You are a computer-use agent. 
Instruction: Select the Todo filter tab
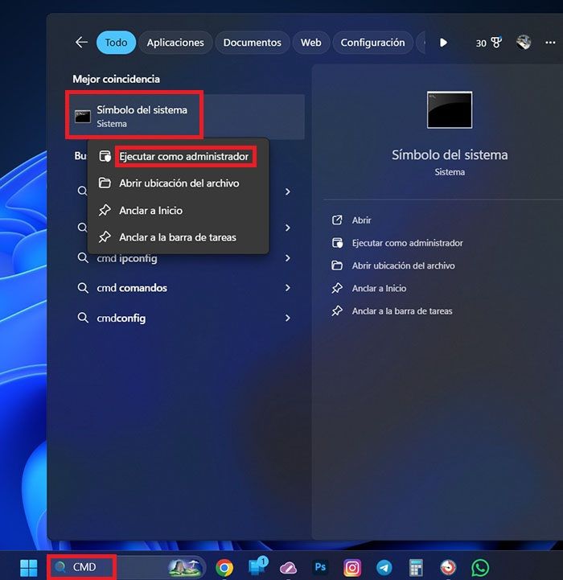(x=116, y=43)
